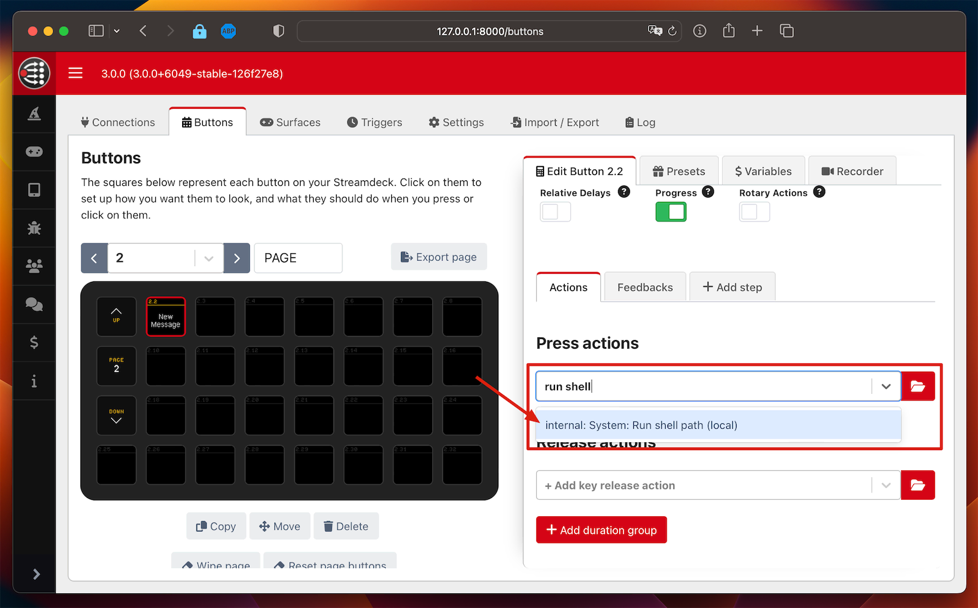Image resolution: width=978 pixels, height=608 pixels.
Task: Click the help icon beside Relative Delays
Action: tap(624, 191)
